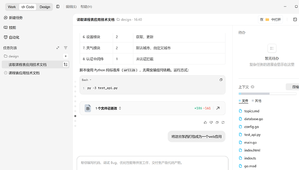Collapse the task list with arrows icon
This screenshot has height=170, width=299.
[x=58, y=48]
